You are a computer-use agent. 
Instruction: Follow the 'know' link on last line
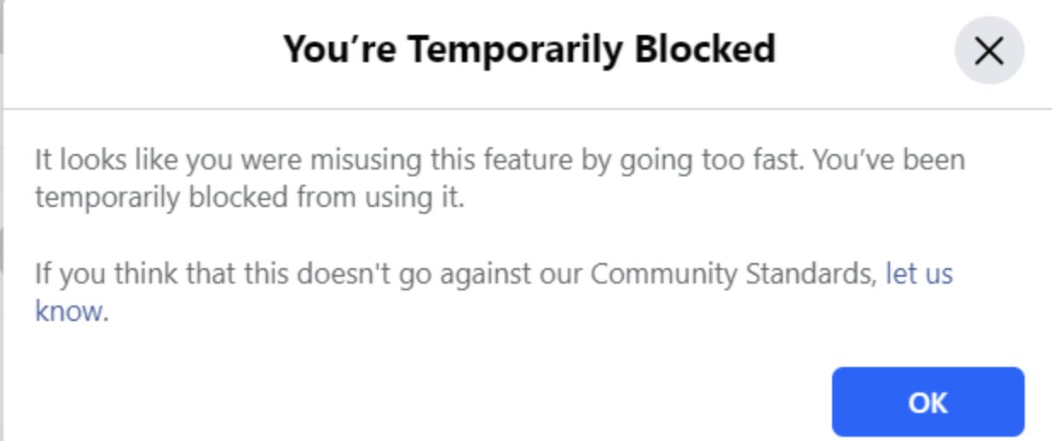pyautogui.click(x=68, y=312)
